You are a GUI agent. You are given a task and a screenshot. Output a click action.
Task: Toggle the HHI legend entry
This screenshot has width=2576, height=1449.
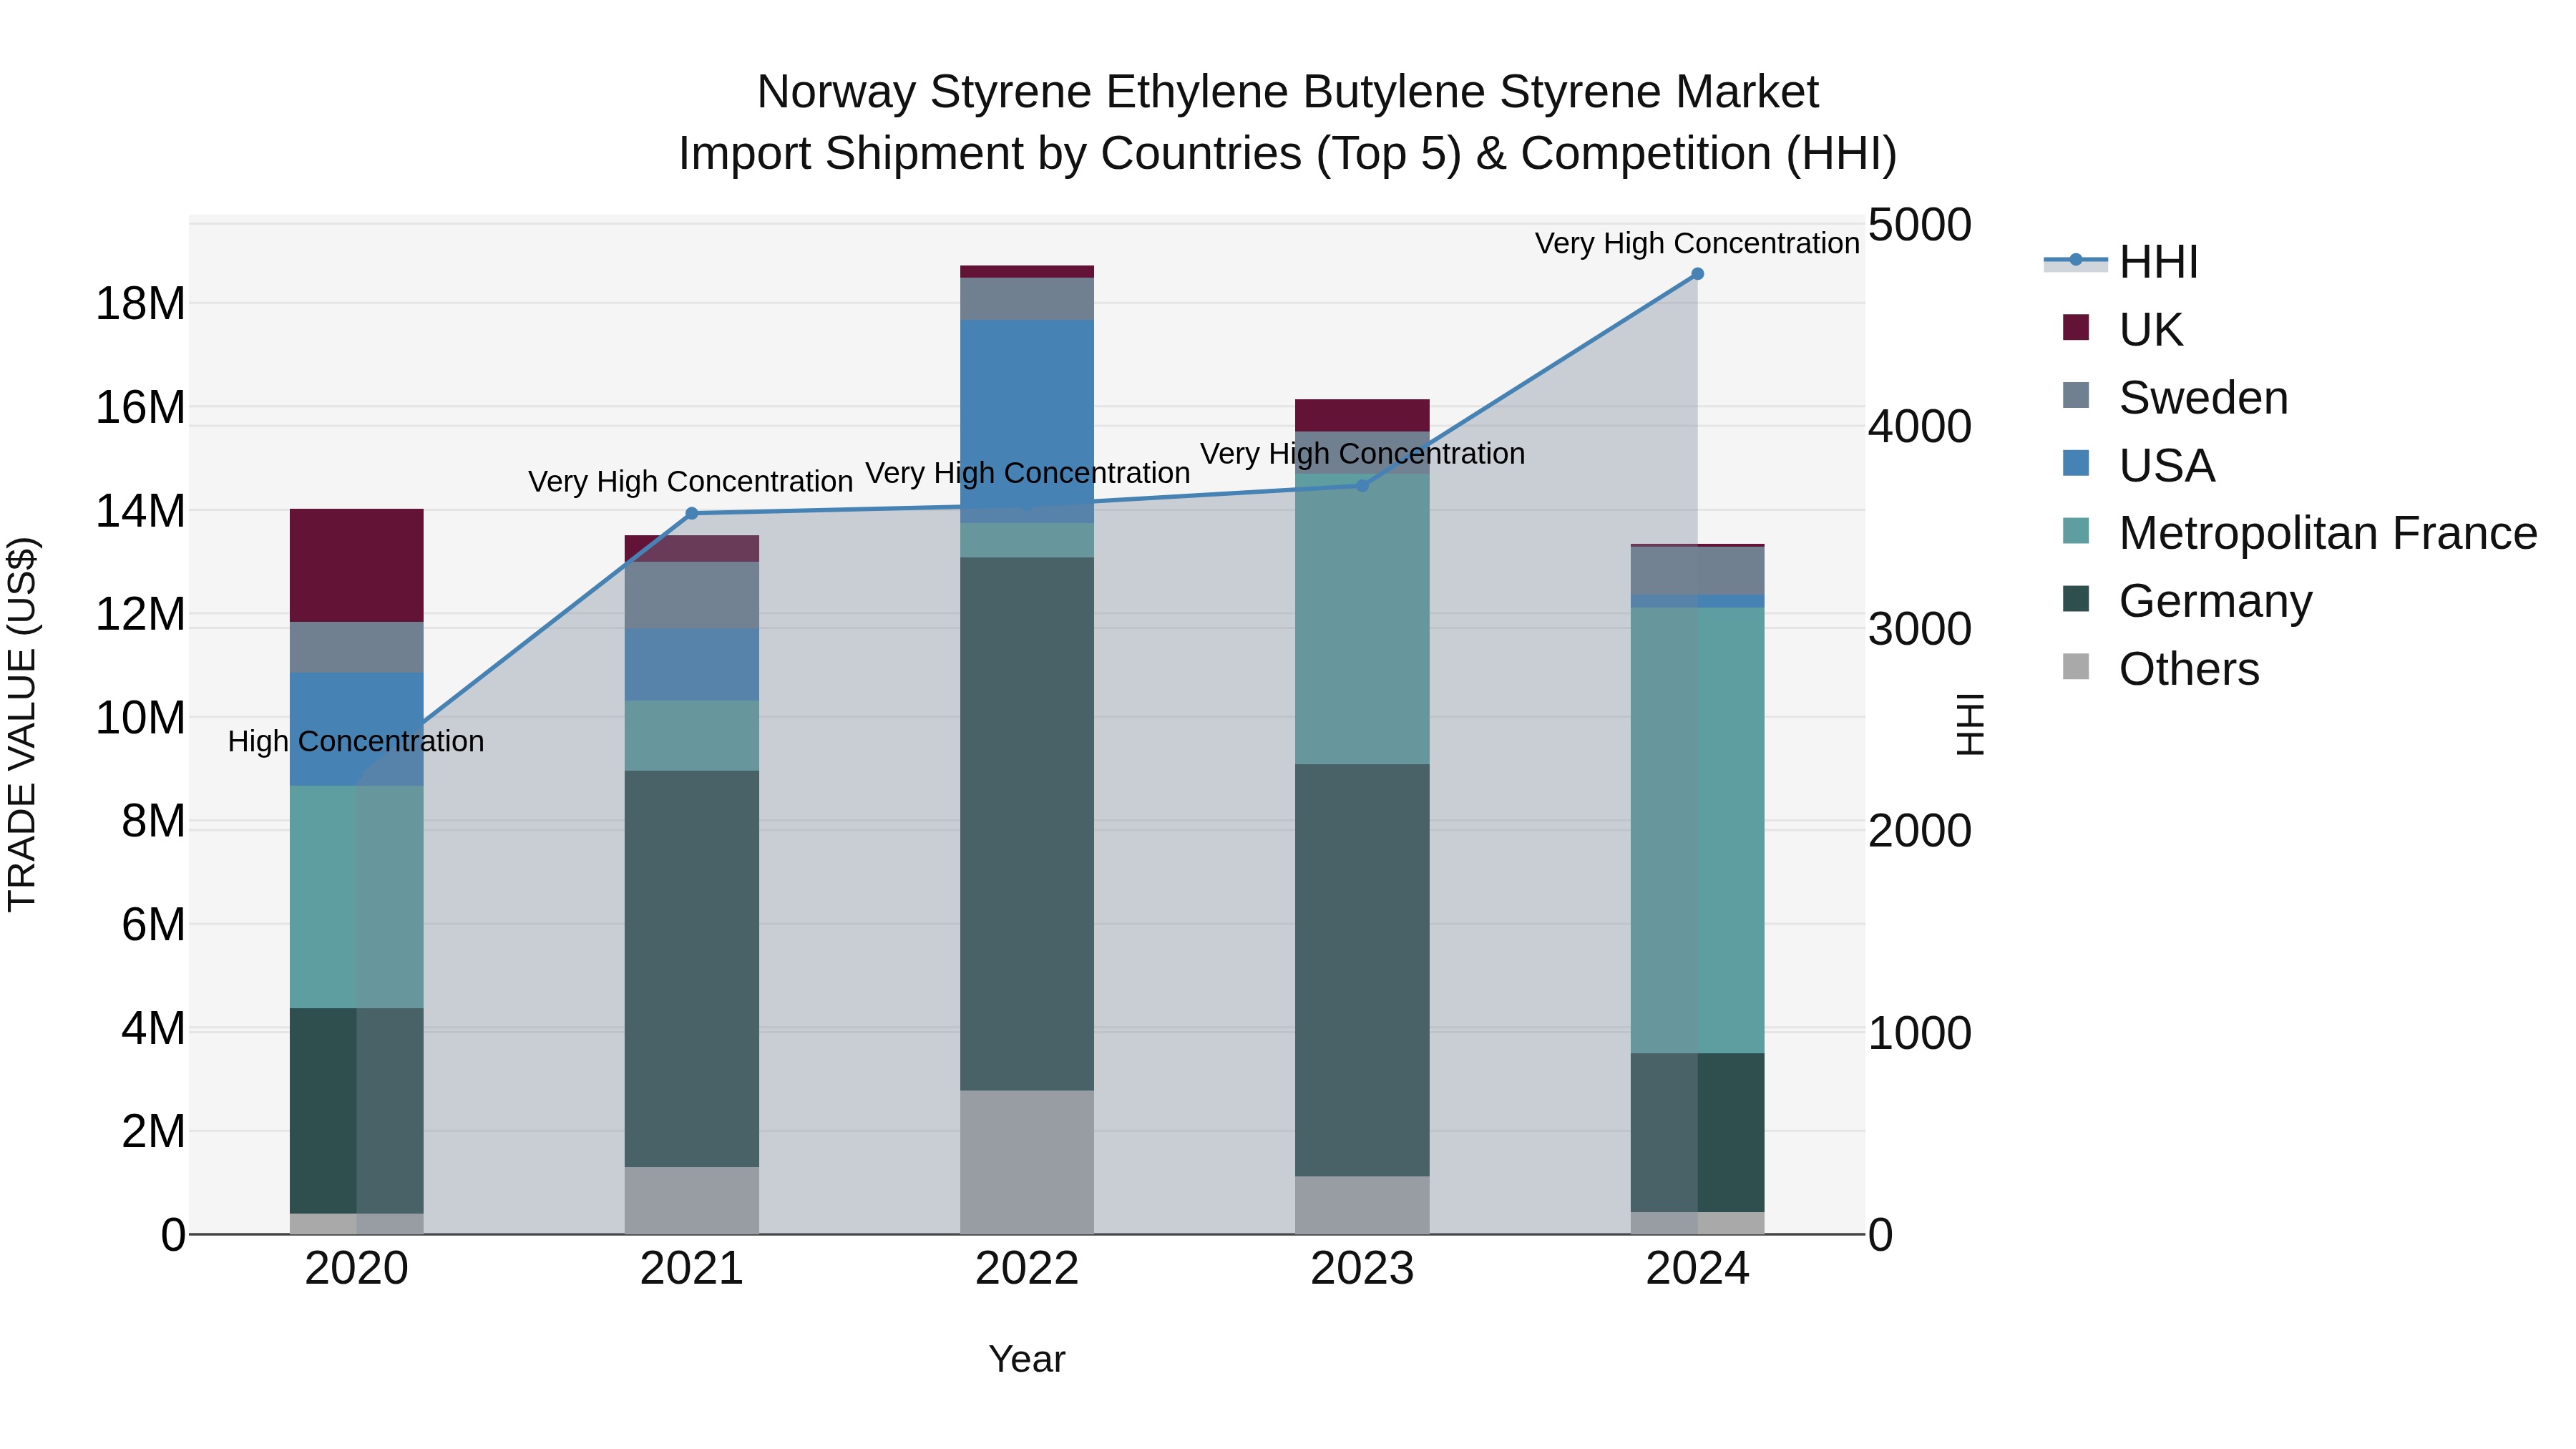point(2122,262)
